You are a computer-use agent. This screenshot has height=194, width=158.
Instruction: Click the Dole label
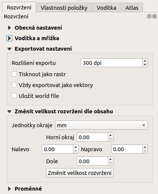(x=52, y=161)
